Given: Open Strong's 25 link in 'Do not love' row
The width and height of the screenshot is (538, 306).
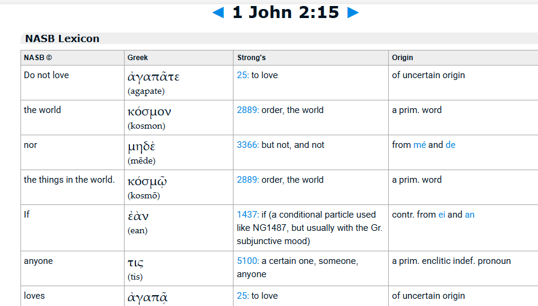Looking at the screenshot, I should (x=243, y=75).
